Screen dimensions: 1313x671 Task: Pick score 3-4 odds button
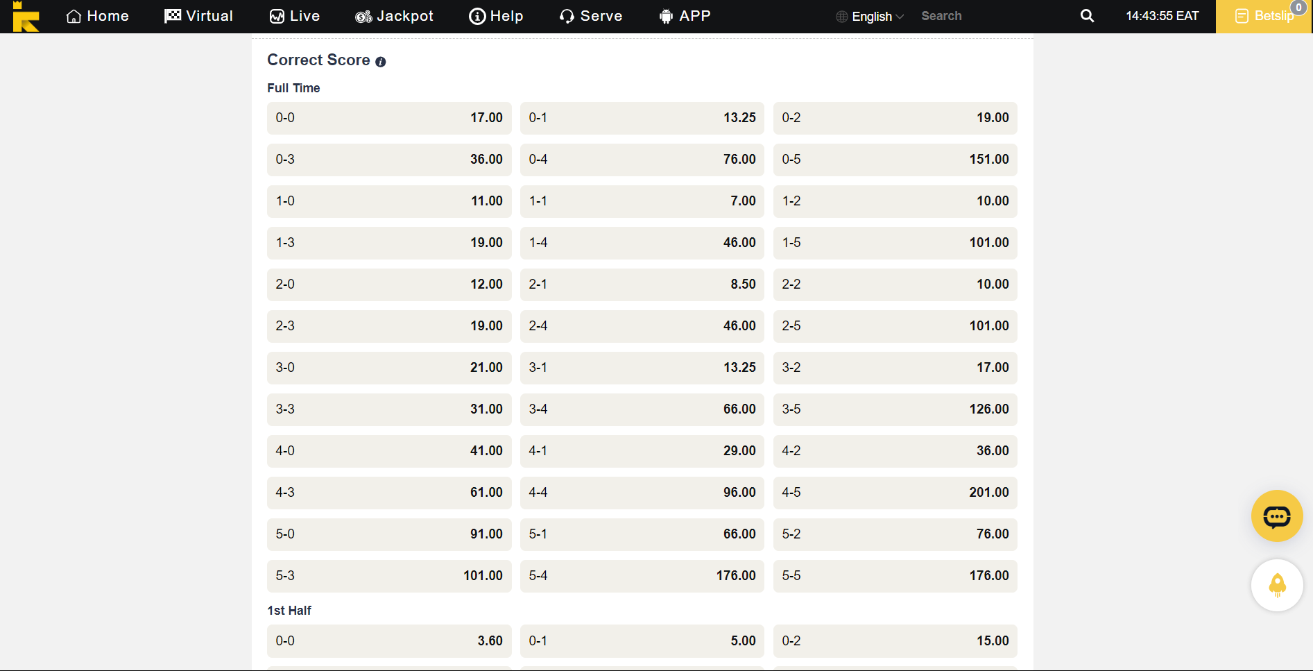642,409
